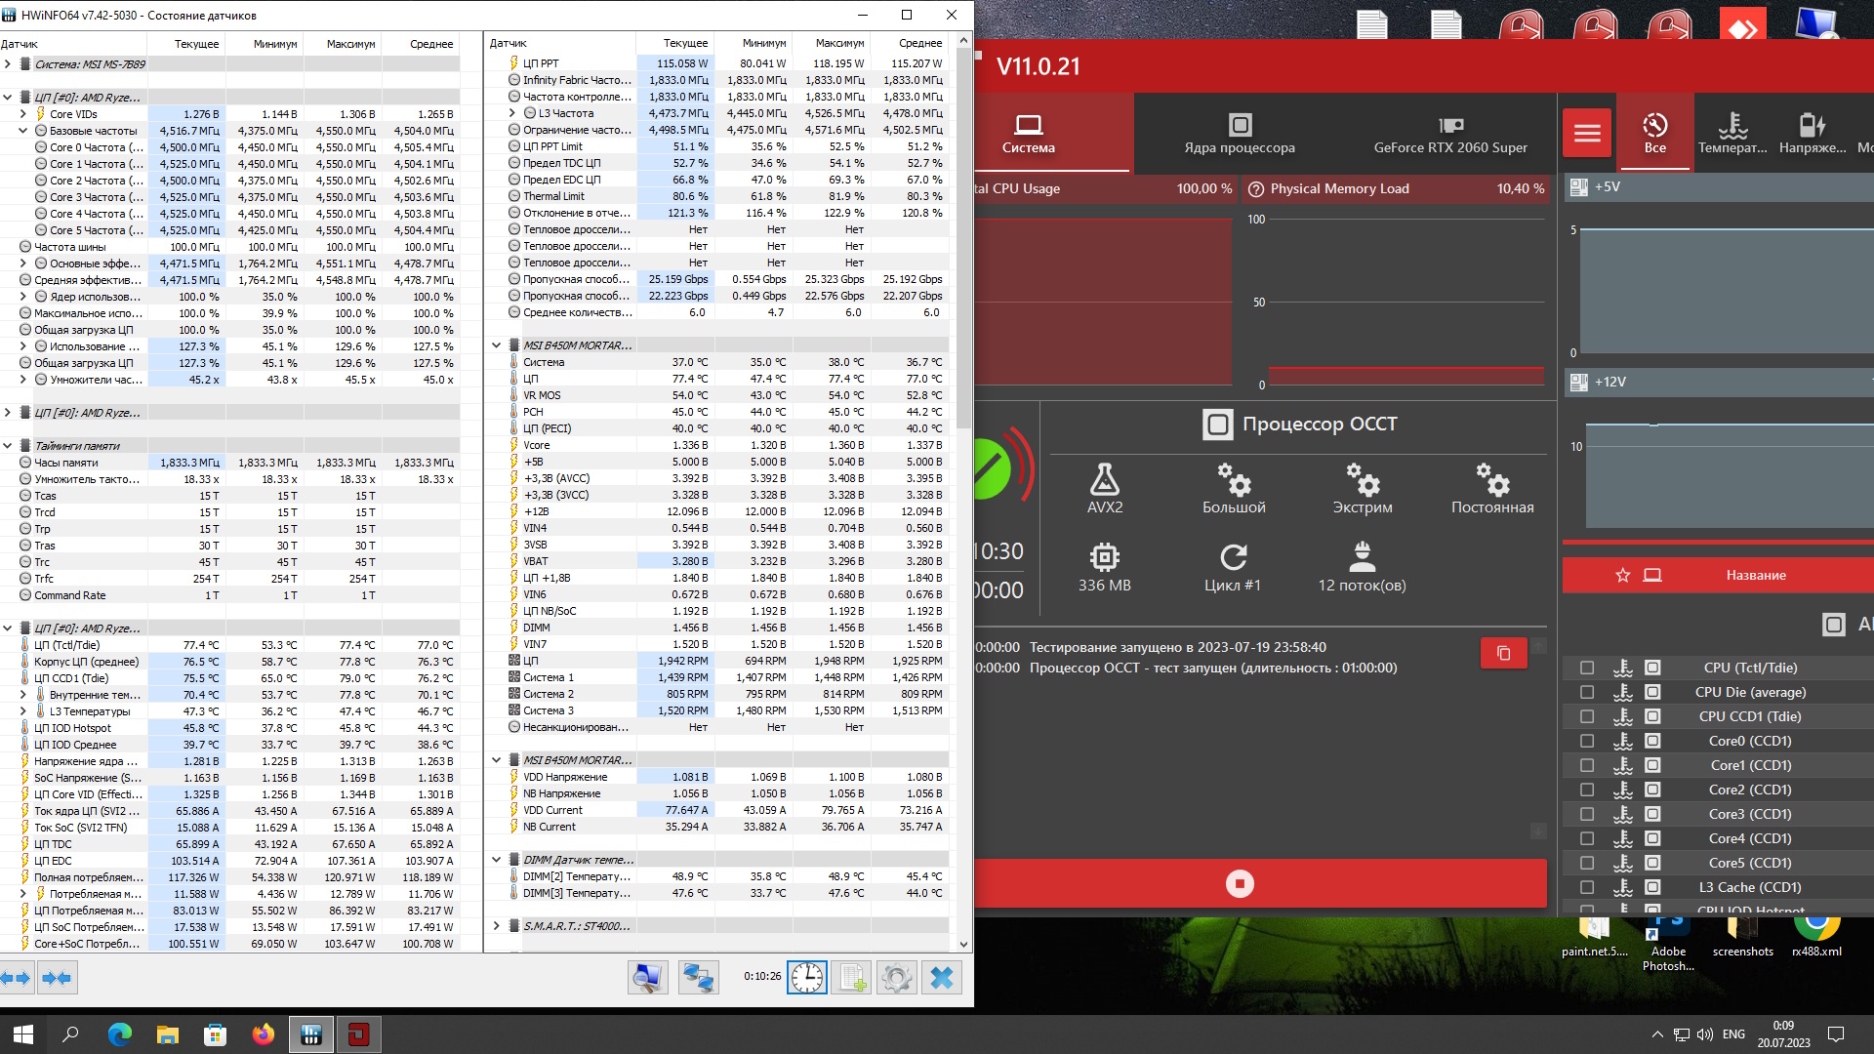Viewport: 1874px width, 1054px height.
Task: Stop the OCCT test with the red stop button
Action: click(1240, 884)
